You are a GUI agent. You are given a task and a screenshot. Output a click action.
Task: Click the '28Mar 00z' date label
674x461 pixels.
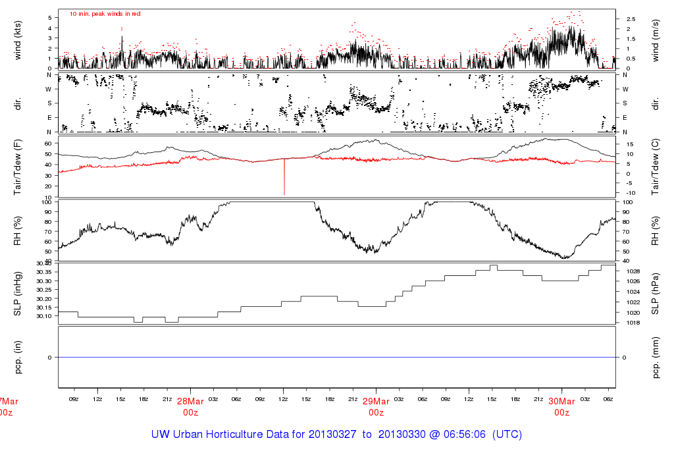190,407
